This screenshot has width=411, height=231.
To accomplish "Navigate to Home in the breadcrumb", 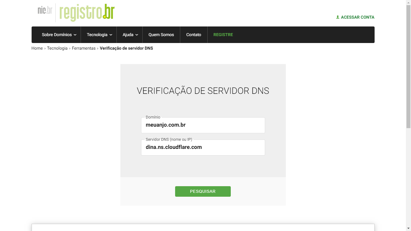I will [37, 48].
